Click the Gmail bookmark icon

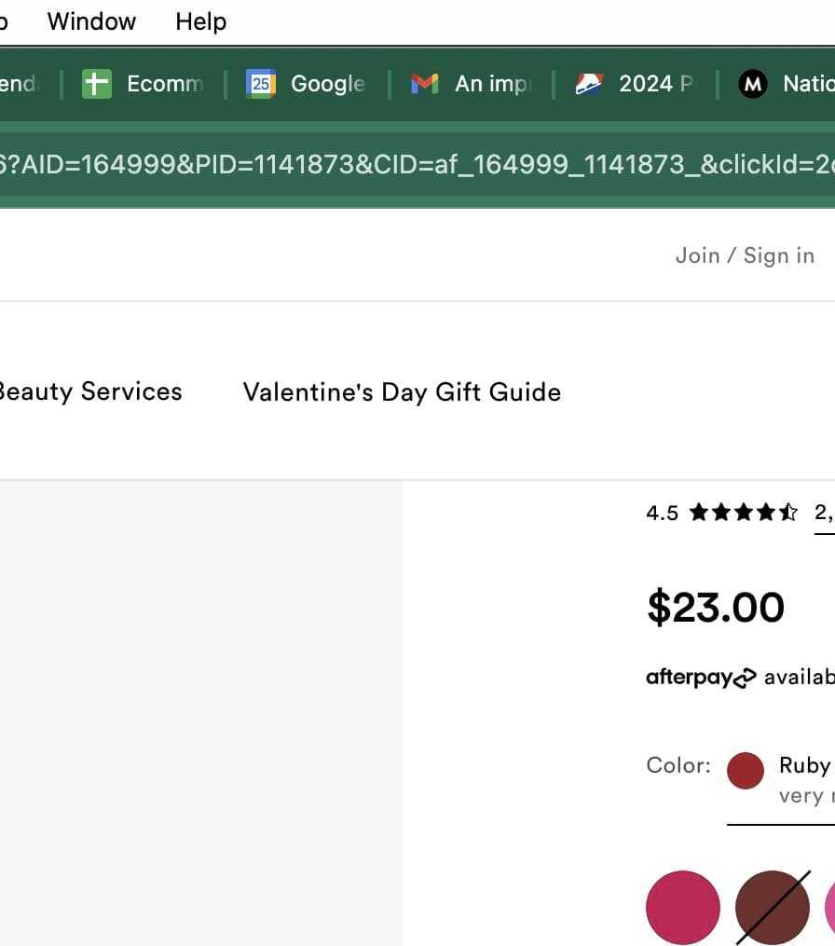[425, 84]
